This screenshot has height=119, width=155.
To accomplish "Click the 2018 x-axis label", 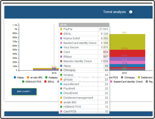I will (54, 73).
